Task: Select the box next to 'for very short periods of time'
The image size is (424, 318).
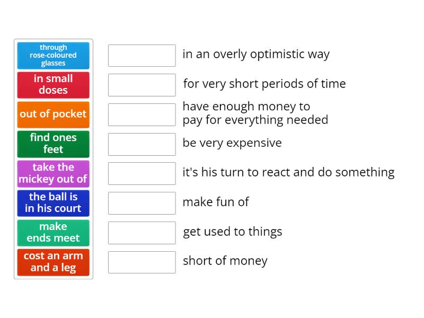Action: point(141,85)
